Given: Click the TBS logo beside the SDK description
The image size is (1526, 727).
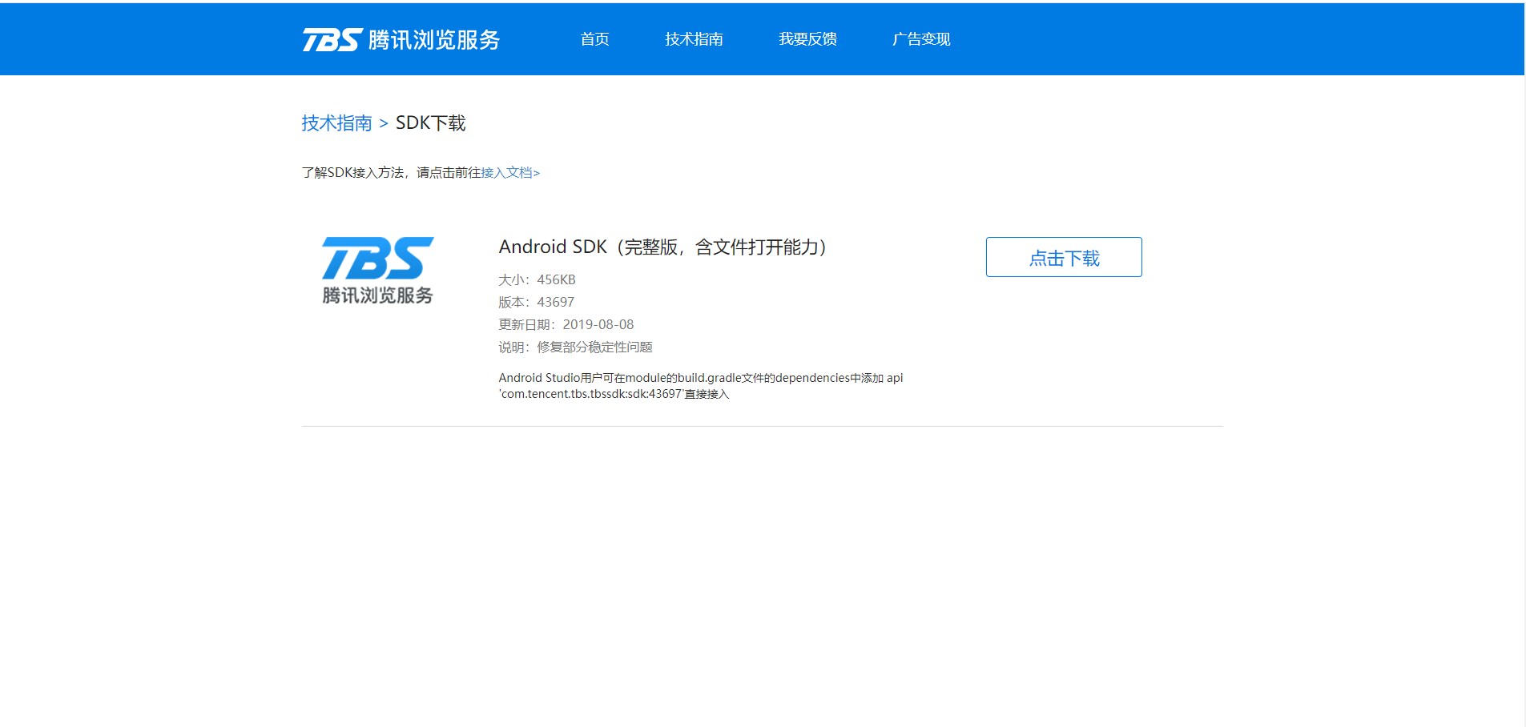Looking at the screenshot, I should [x=376, y=270].
